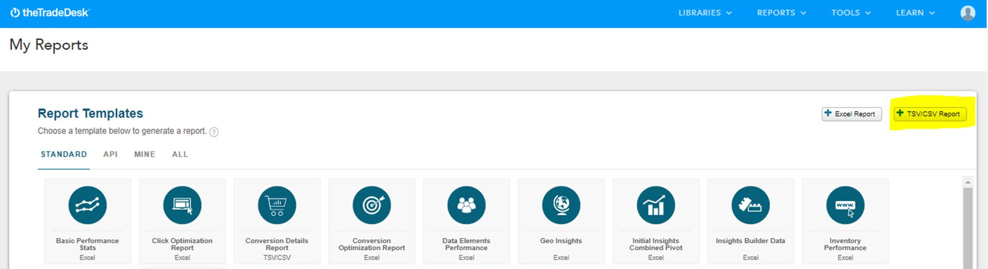Screen dimensions: 988x269
Task: Click the 'Conversion Details Report' label
Action: click(x=277, y=244)
